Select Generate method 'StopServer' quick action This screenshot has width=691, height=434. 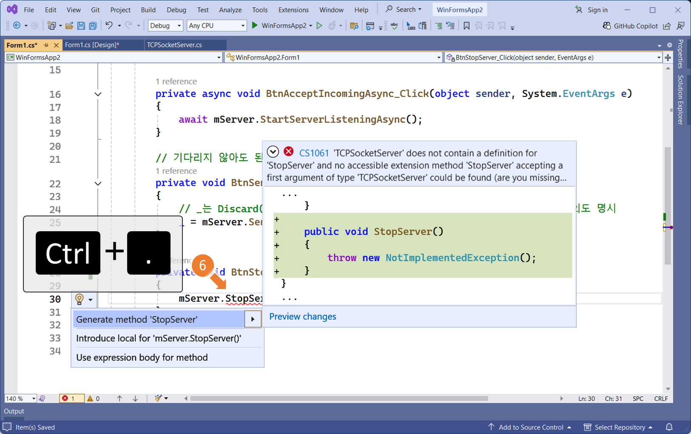point(159,319)
